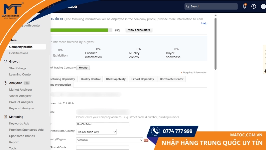Viewport: 266px width, 150px height.
Task: Click the Quality control 0% item
Action: pos(135,53)
